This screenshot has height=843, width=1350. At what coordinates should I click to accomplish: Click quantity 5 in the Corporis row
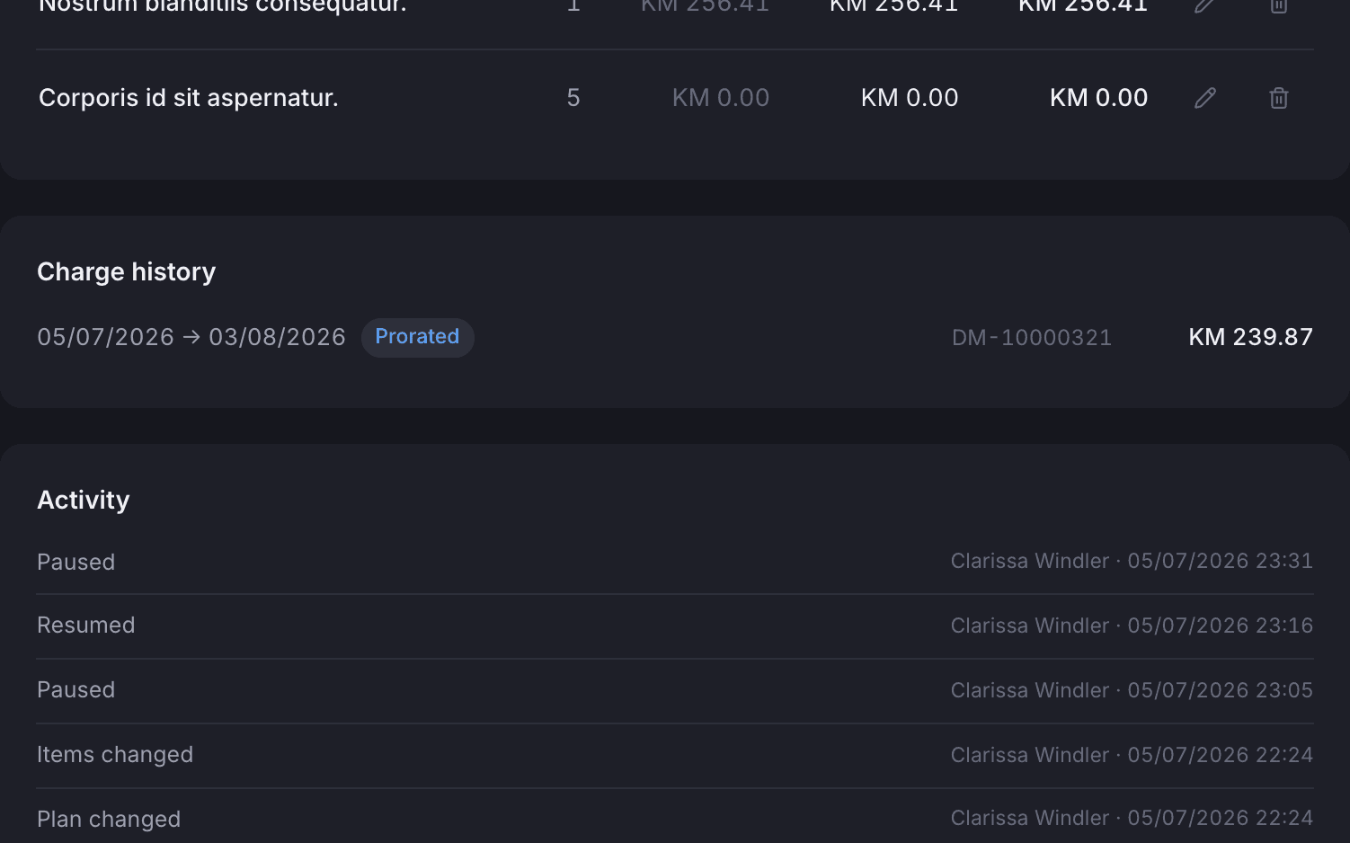click(x=573, y=98)
